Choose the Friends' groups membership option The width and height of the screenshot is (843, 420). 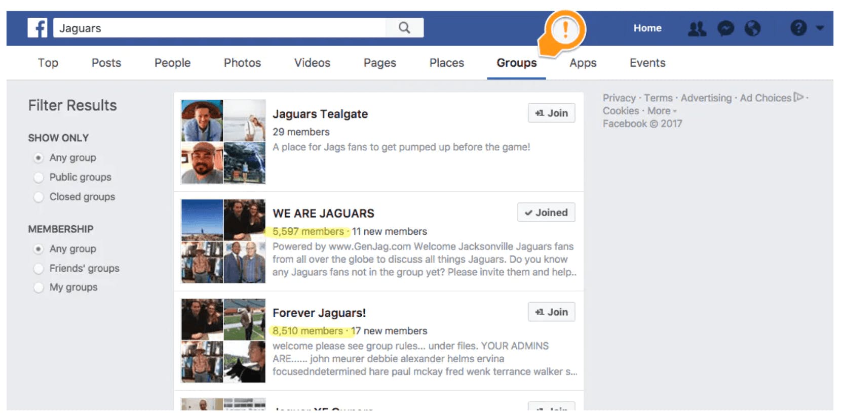[x=39, y=269]
